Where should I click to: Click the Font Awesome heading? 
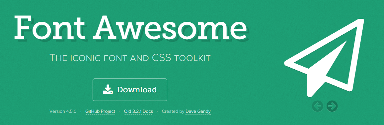tap(130, 27)
